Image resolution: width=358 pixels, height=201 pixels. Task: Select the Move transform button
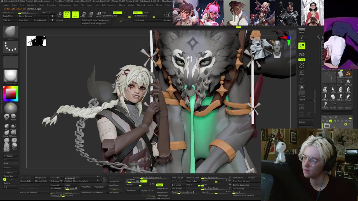pos(83,15)
